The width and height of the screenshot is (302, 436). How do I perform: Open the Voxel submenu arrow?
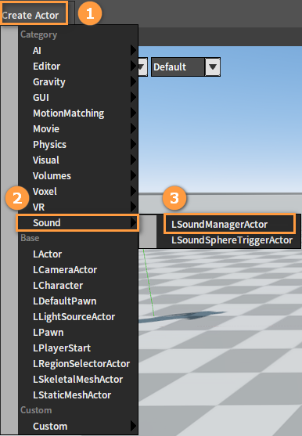pos(134,191)
